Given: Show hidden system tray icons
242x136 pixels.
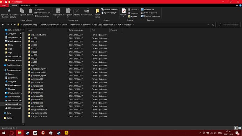Looking at the screenshot, I should pos(200,133).
